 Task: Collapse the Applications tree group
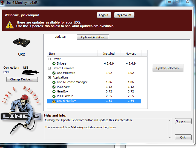pos(50,77)
